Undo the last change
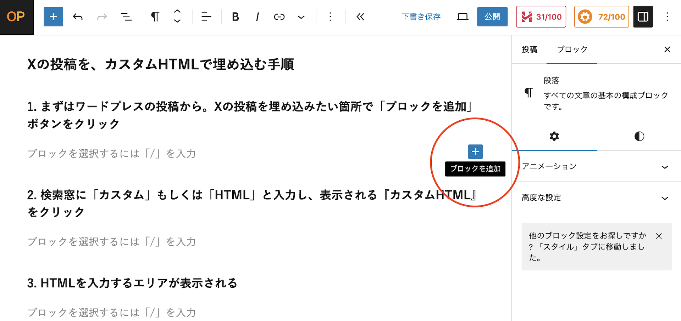Screen dimensions: 681x321 [x=78, y=17]
